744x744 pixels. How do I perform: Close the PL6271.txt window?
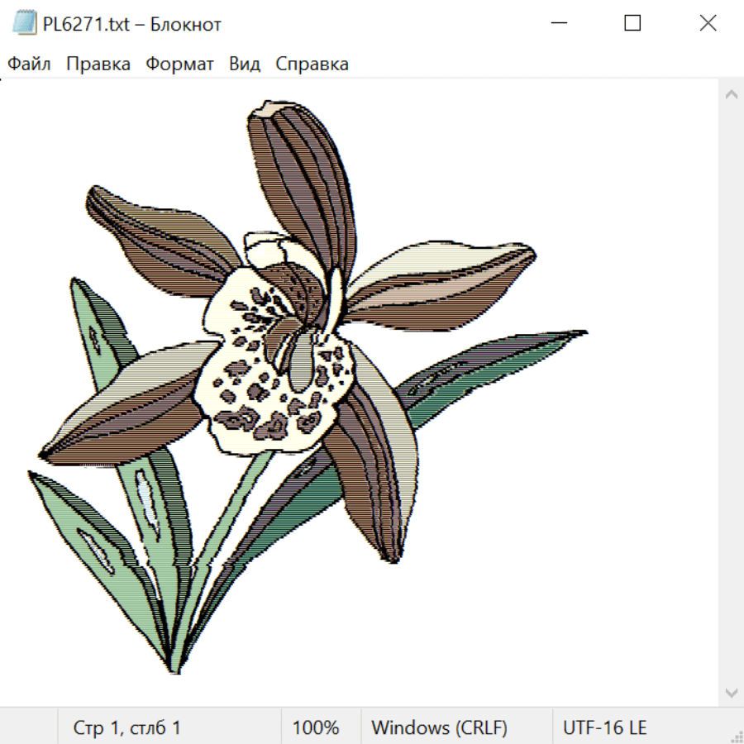708,23
